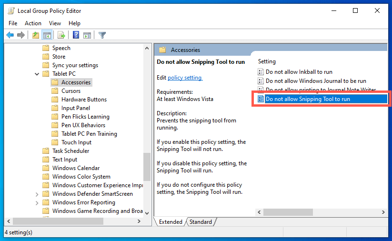Click the Snipping Tool policy setting icon
This screenshot has width=392, height=241.
coord(261,99)
